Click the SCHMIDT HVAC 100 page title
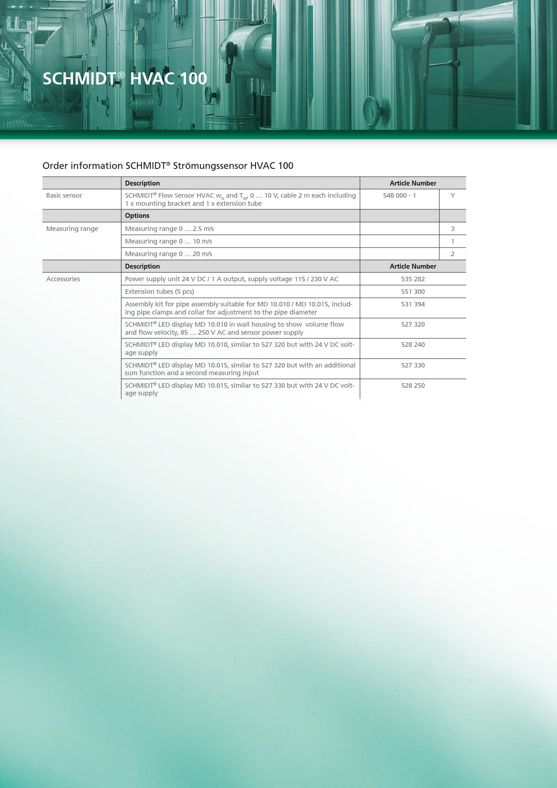 (x=124, y=79)
